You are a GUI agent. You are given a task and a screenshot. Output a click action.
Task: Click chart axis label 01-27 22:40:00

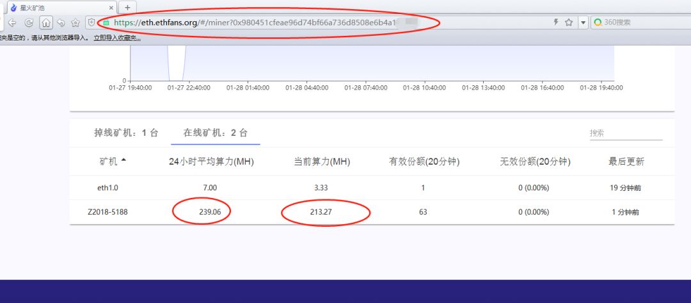[x=189, y=88]
